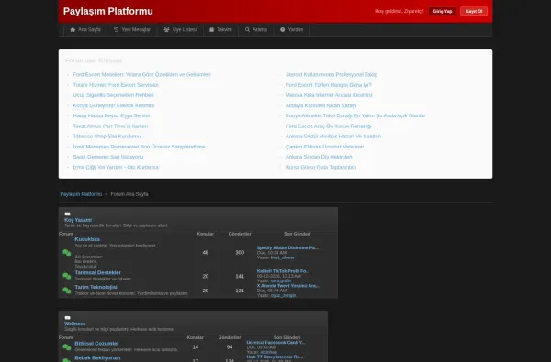Open the Kucukbas forum

[x=87, y=239]
